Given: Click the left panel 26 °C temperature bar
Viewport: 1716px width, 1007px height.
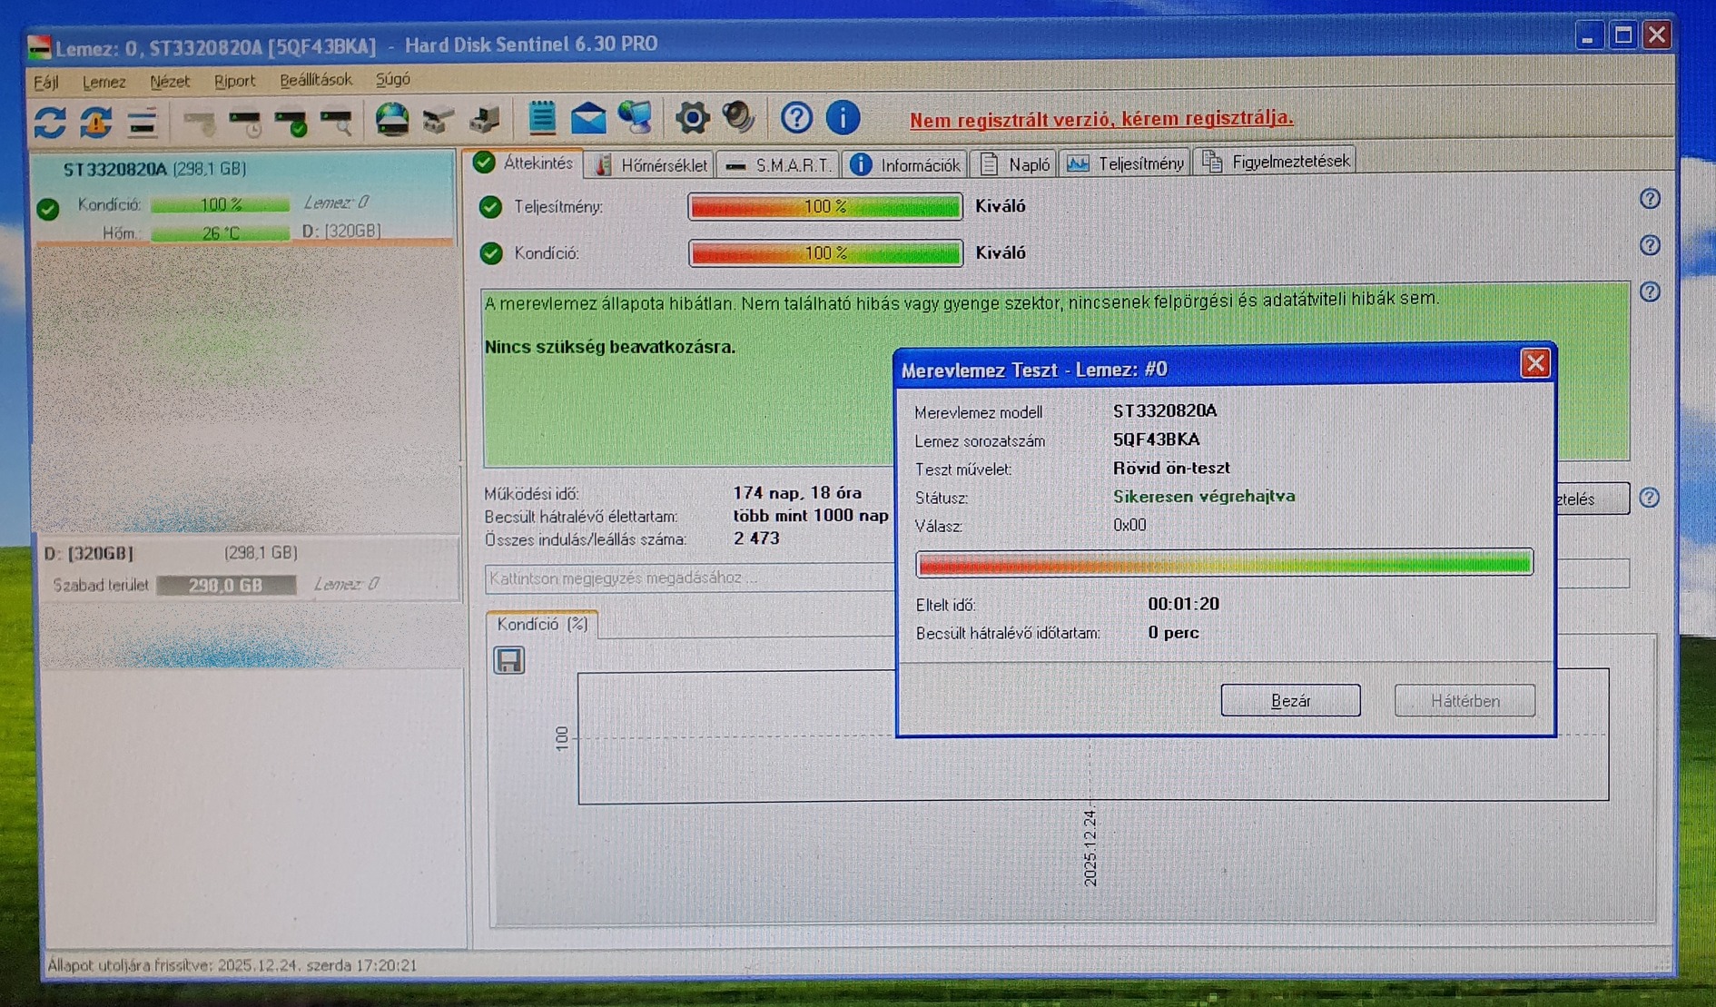Looking at the screenshot, I should pos(221,233).
